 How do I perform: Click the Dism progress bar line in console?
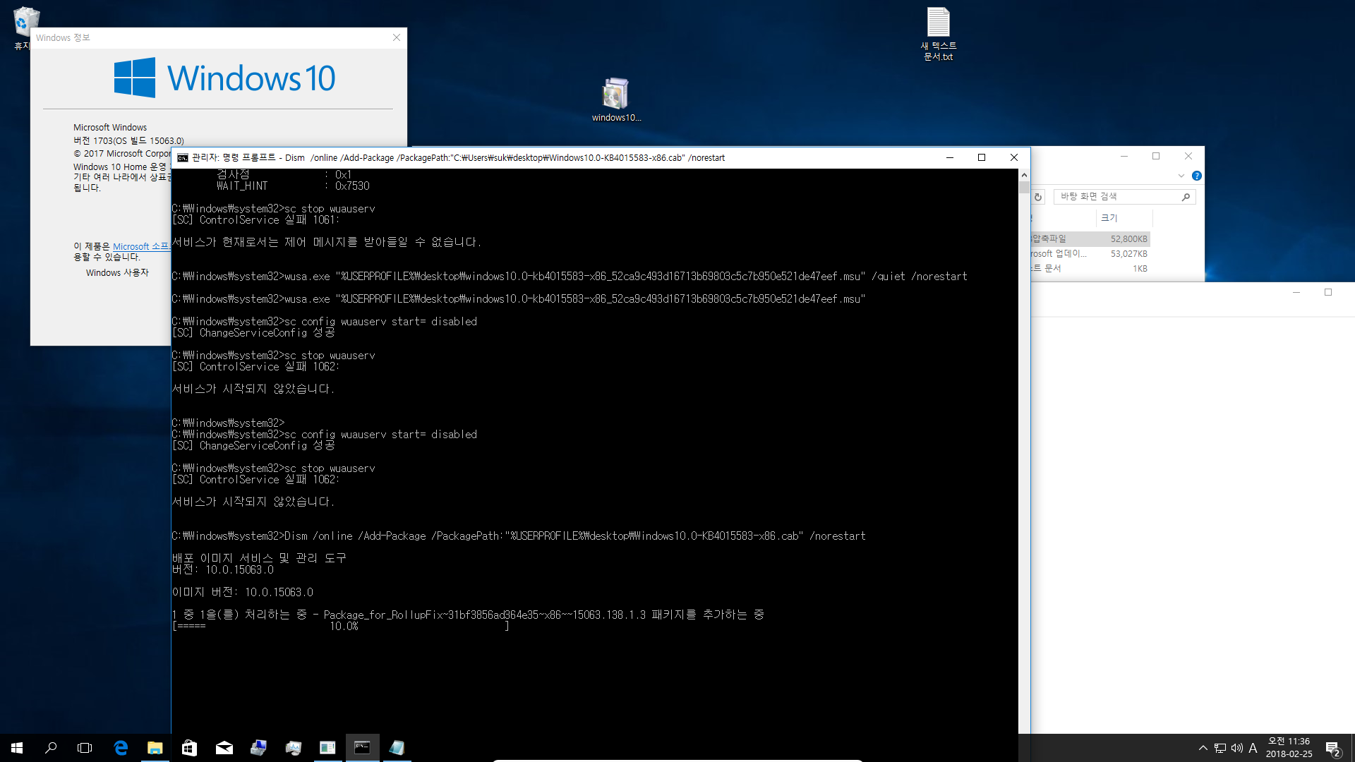(x=341, y=626)
